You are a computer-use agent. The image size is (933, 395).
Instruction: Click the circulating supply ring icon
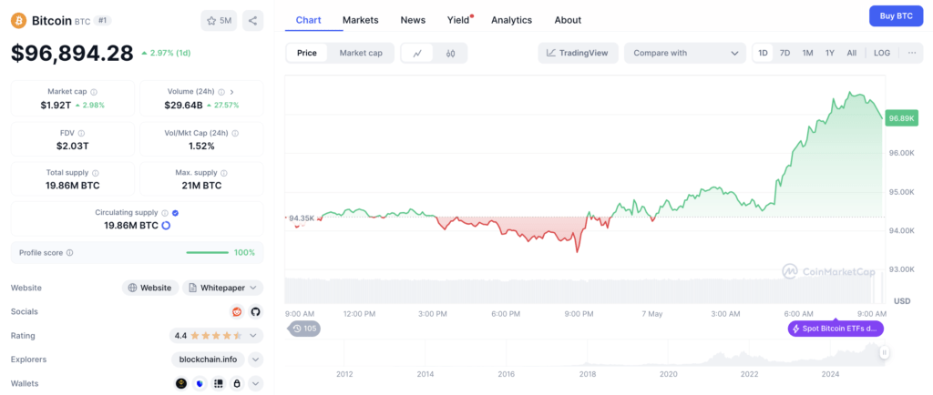coord(166,226)
